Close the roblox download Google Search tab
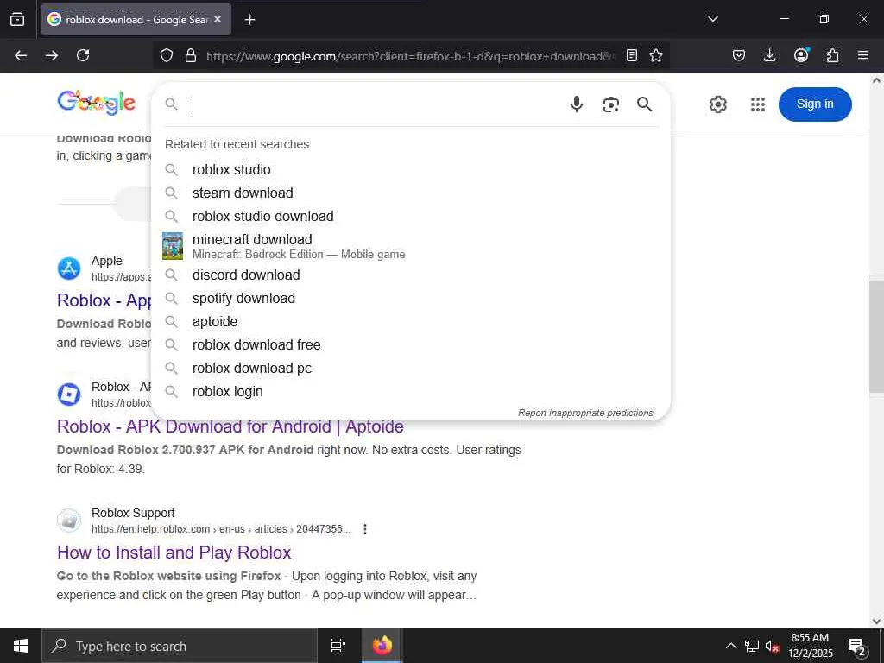The height and width of the screenshot is (663, 884). click(218, 19)
